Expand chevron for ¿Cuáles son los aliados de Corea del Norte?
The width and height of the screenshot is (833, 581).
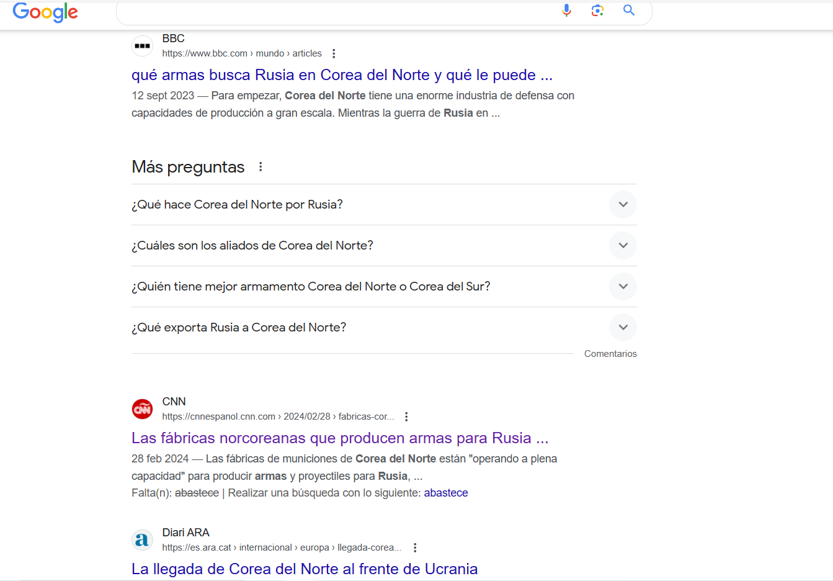(x=623, y=246)
